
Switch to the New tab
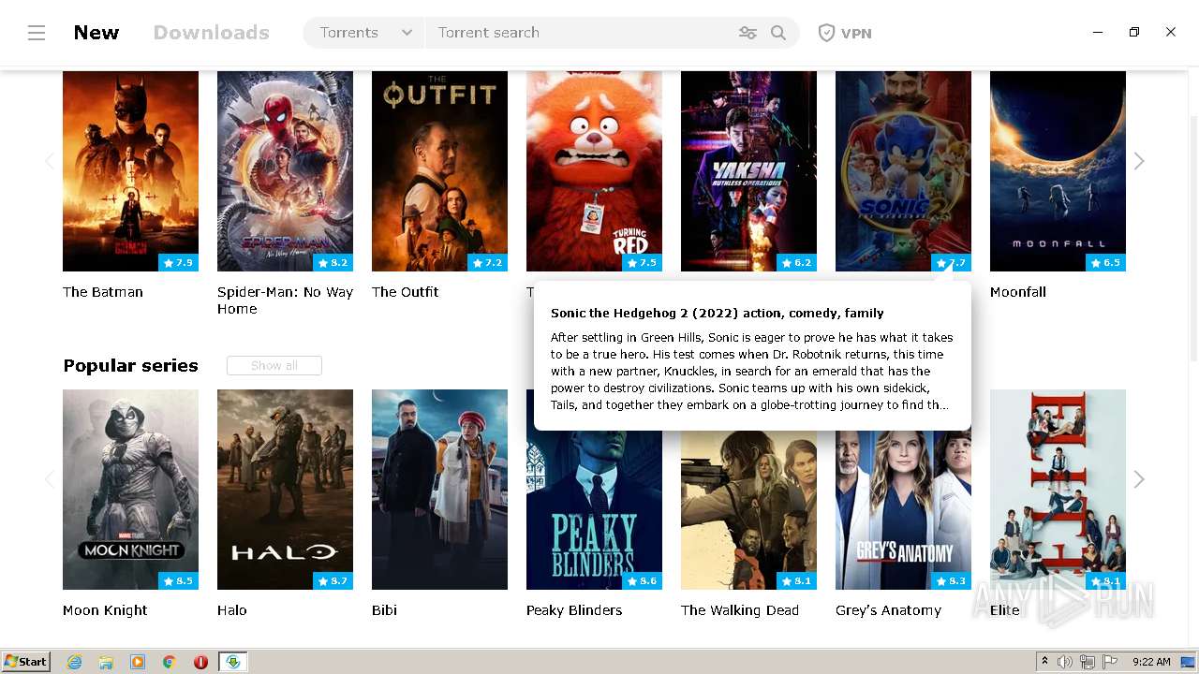96,33
